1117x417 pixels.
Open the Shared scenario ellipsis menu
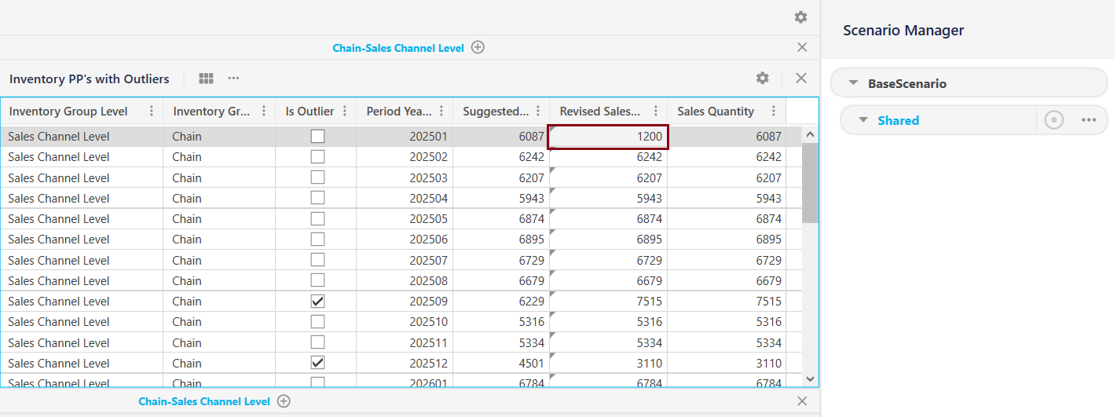1089,120
